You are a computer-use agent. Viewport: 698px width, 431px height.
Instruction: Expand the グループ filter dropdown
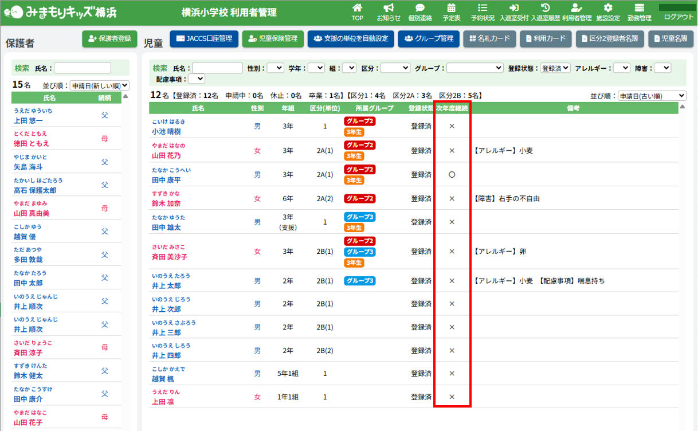tap(475, 68)
